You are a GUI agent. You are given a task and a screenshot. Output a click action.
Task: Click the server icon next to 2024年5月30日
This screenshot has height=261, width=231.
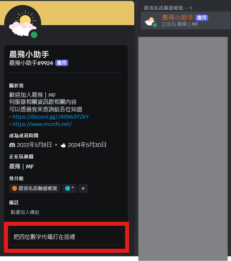click(x=63, y=145)
